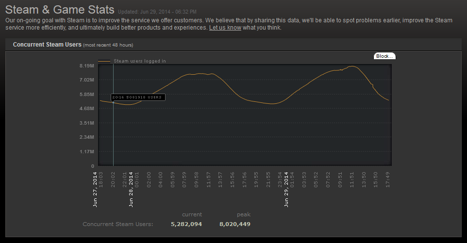Click the updated timestamp beside the title

pyautogui.click(x=157, y=11)
